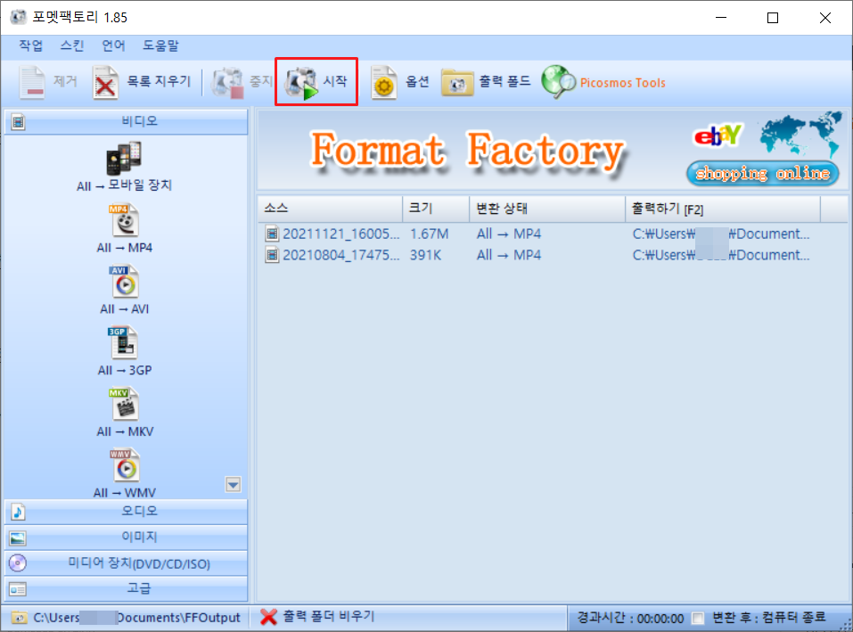Viewport: 853px width, 632px height.
Task: Select All → 모바일 장치 converter icon
Action: point(124,159)
